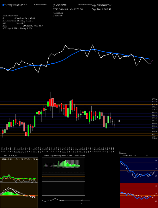Viewport: 158px width, 208px height.
Task: Select the LTP: 5584.00 value
Action: (x=60, y=9)
